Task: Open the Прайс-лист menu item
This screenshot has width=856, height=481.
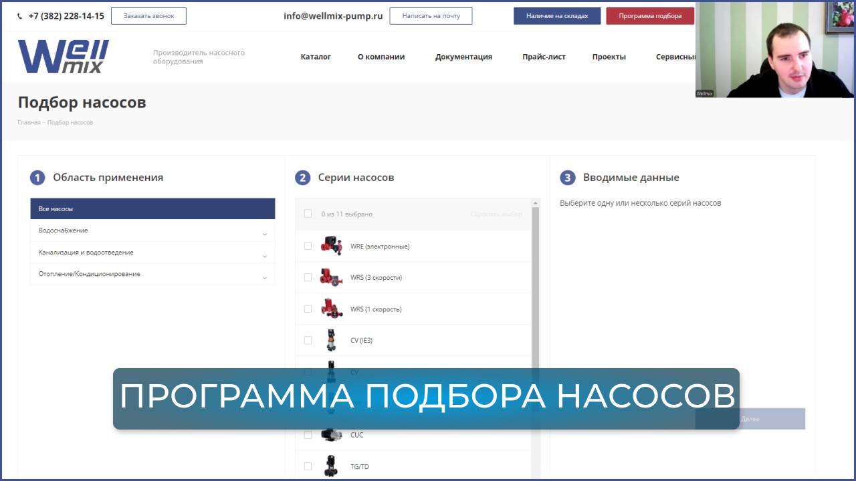Action: (544, 57)
